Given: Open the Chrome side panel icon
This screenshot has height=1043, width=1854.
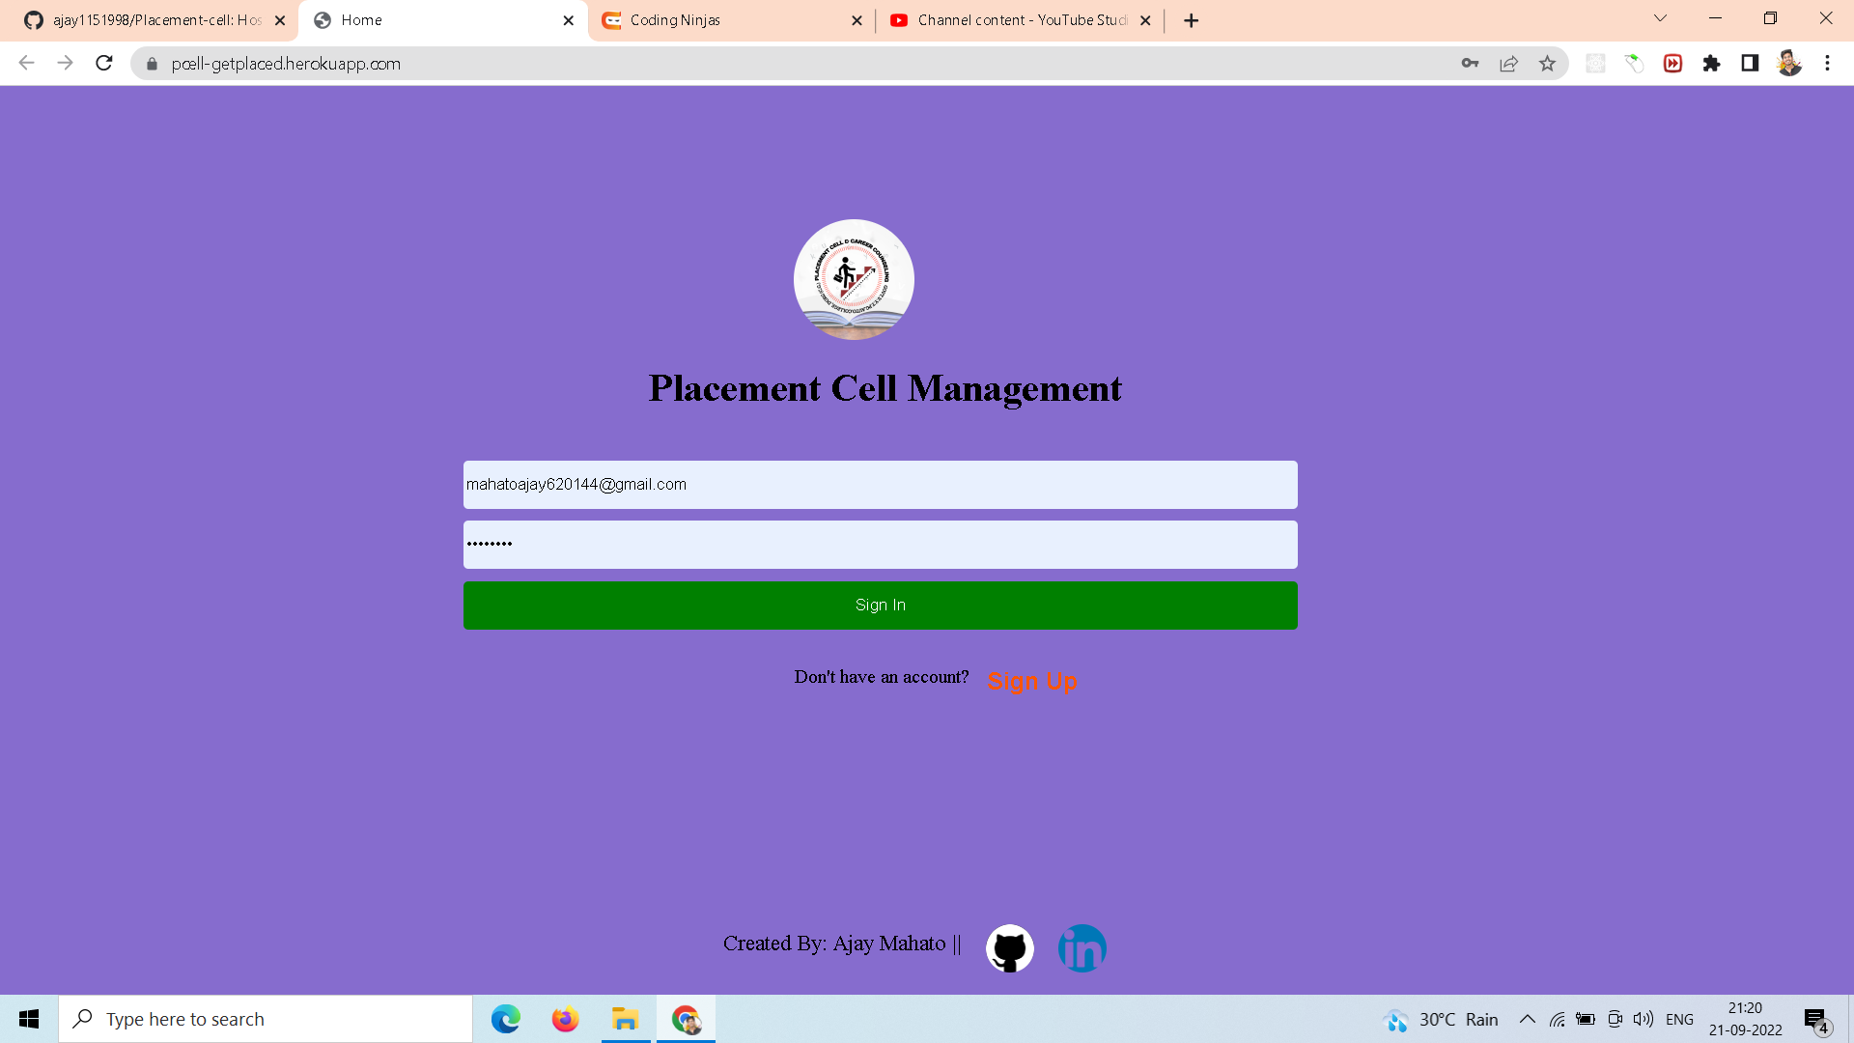Looking at the screenshot, I should [1750, 63].
